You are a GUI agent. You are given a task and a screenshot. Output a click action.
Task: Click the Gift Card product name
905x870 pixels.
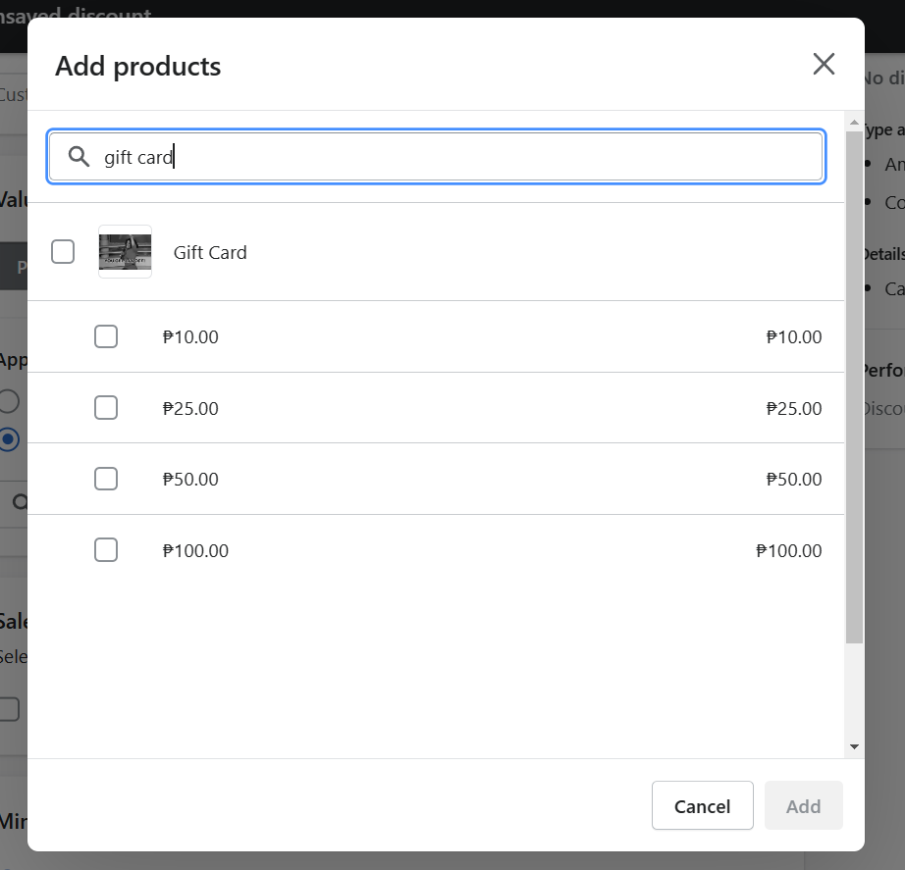(x=210, y=253)
